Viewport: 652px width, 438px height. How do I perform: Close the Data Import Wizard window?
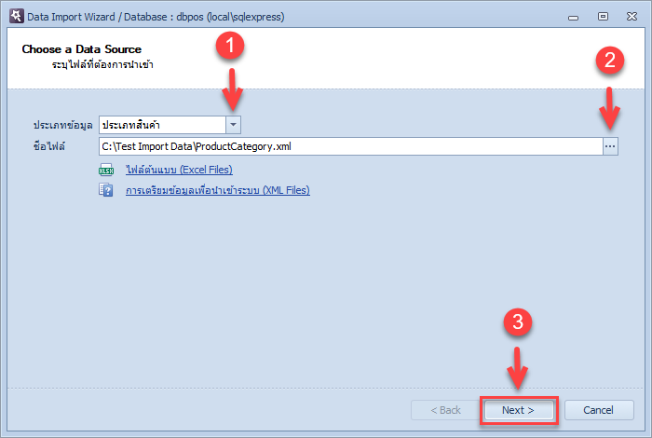[632, 16]
